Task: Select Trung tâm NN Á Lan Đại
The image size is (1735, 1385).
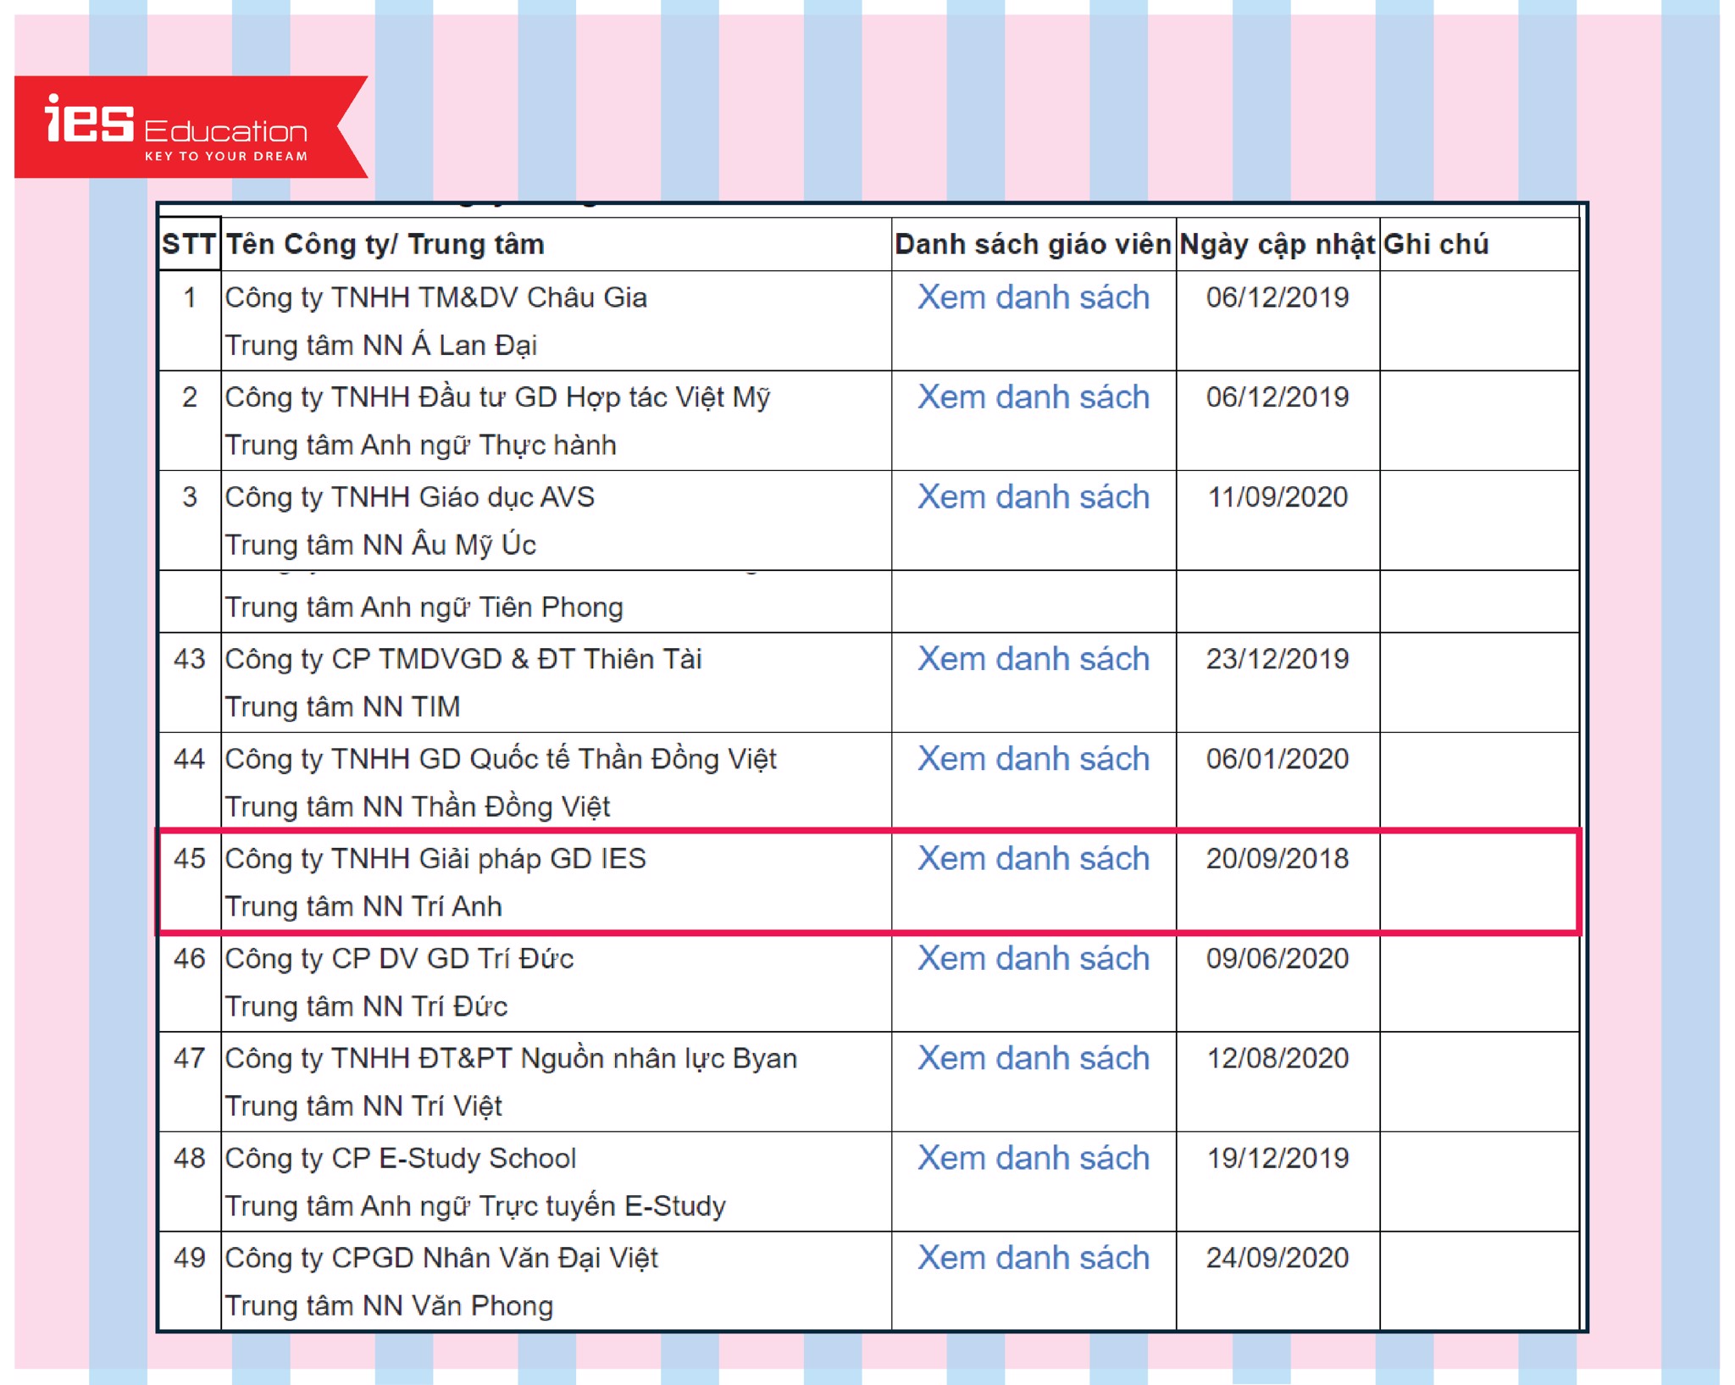Action: [381, 346]
